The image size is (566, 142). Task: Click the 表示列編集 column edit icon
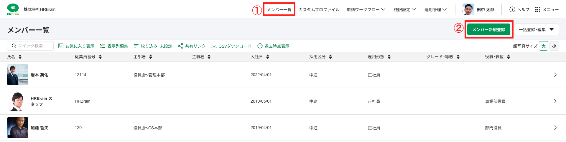[103, 46]
